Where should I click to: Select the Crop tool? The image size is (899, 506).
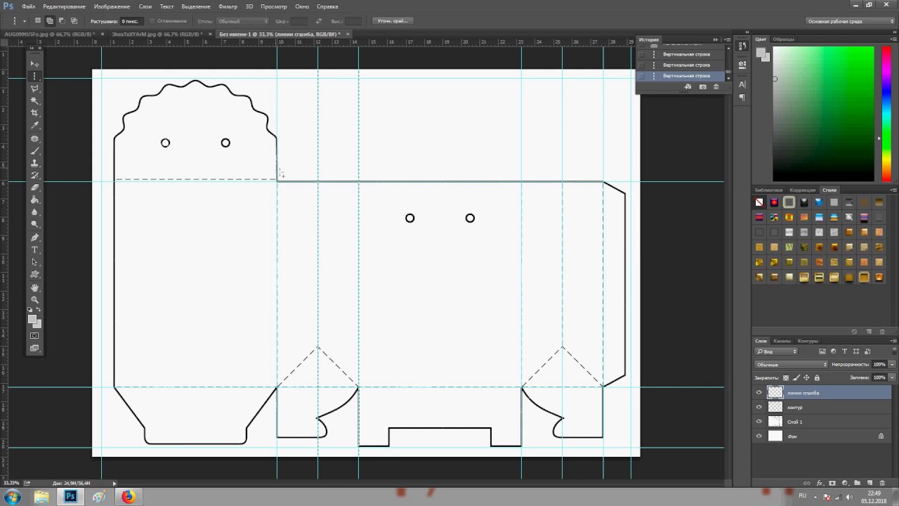(x=34, y=113)
